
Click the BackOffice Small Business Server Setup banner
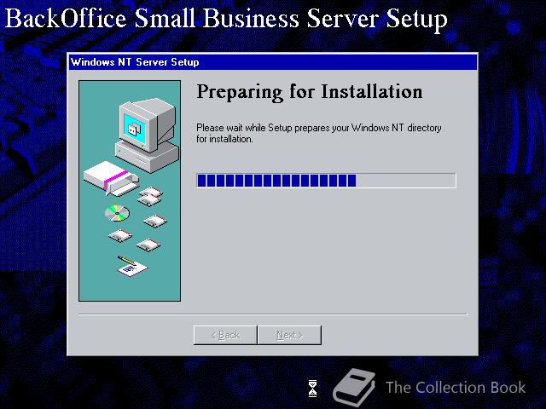point(226,19)
